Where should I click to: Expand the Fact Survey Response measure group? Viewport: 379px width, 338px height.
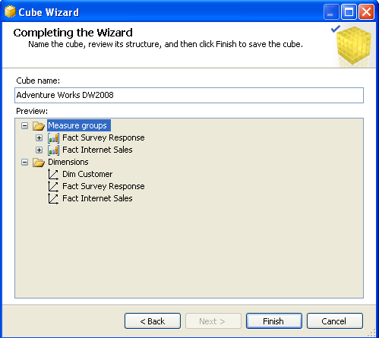click(x=39, y=137)
